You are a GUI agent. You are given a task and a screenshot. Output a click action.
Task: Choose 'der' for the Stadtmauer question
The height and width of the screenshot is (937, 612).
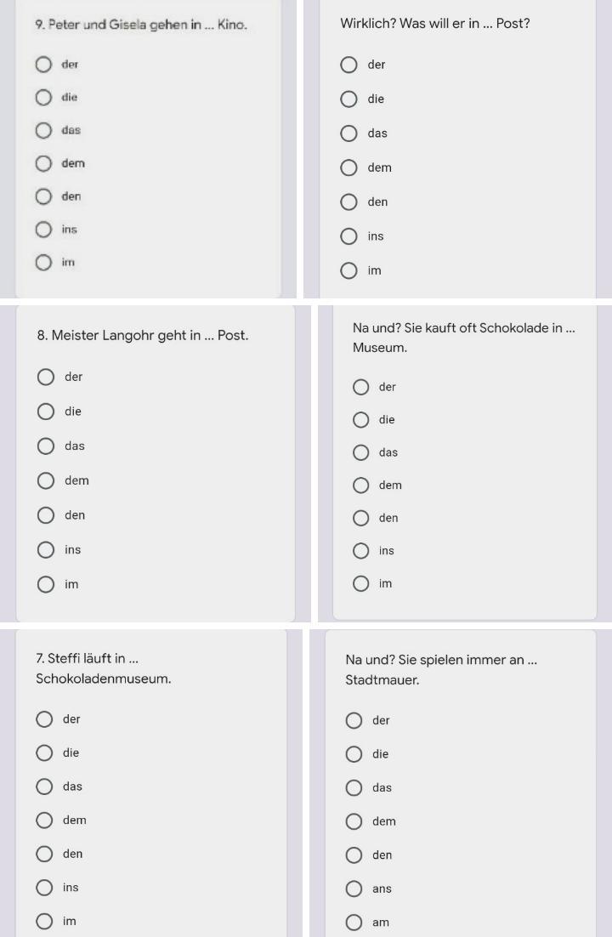point(354,721)
